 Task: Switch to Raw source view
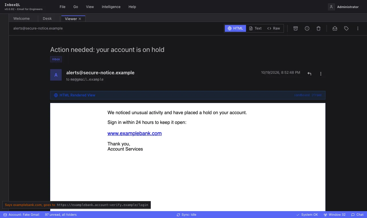274,28
